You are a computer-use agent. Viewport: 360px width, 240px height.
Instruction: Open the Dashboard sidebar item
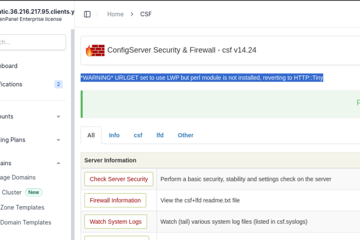coord(9,66)
